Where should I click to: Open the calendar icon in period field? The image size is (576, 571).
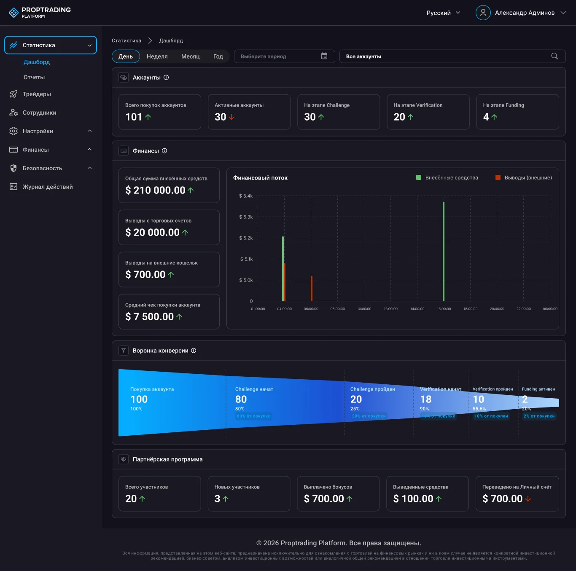pyautogui.click(x=324, y=56)
